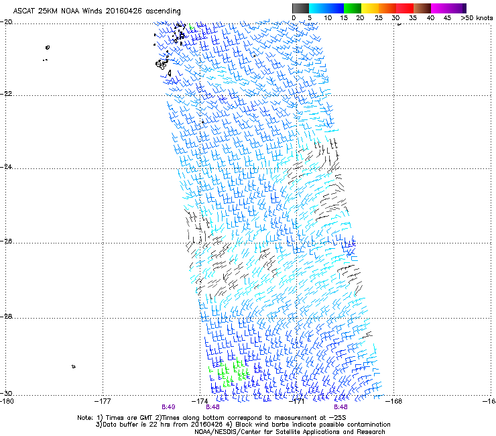This screenshot has height=436, width=496.
Task: Click the -28 latitude axis label
Action: [x=6, y=317]
